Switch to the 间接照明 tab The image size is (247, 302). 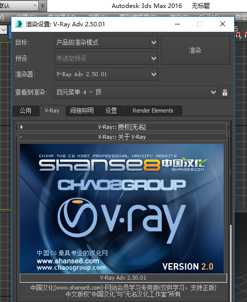[x=82, y=110]
